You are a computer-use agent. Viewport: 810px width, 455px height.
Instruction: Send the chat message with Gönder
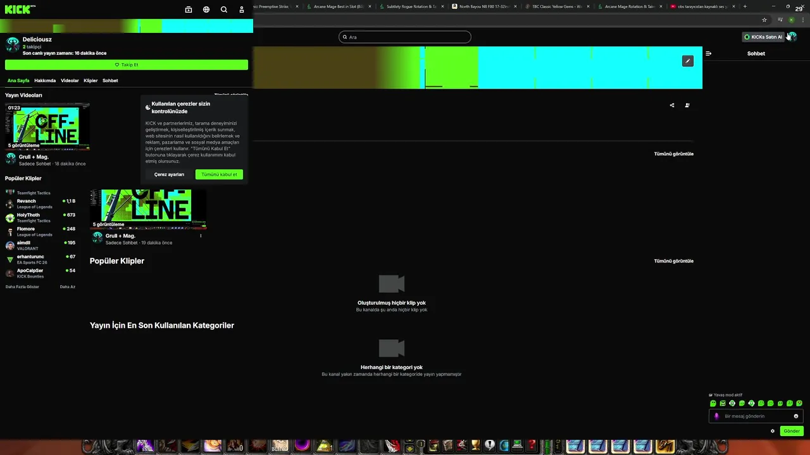pos(792,431)
